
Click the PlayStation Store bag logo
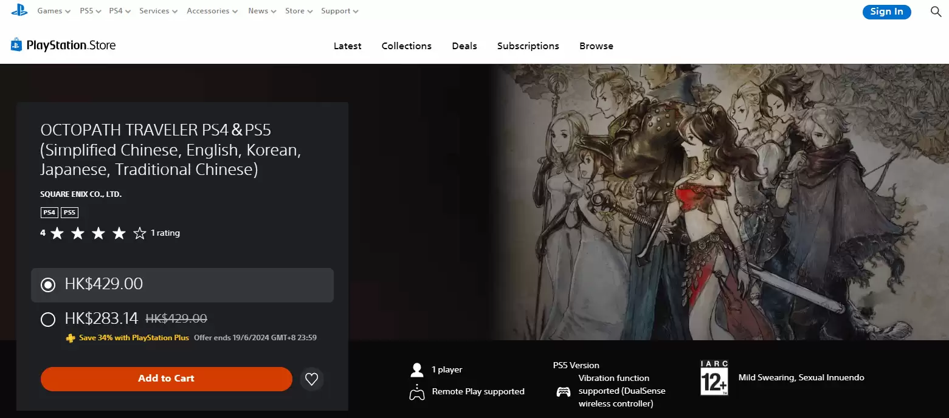[16, 45]
